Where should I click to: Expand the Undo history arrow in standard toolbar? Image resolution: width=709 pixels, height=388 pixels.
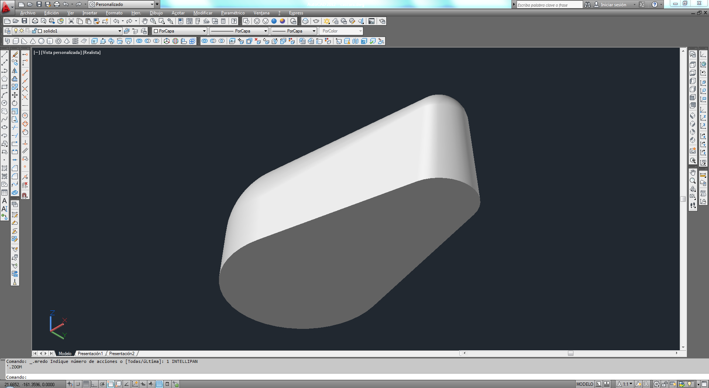tap(123, 21)
